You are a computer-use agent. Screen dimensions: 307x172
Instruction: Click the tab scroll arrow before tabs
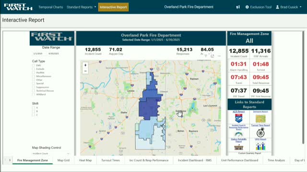pos(10,160)
